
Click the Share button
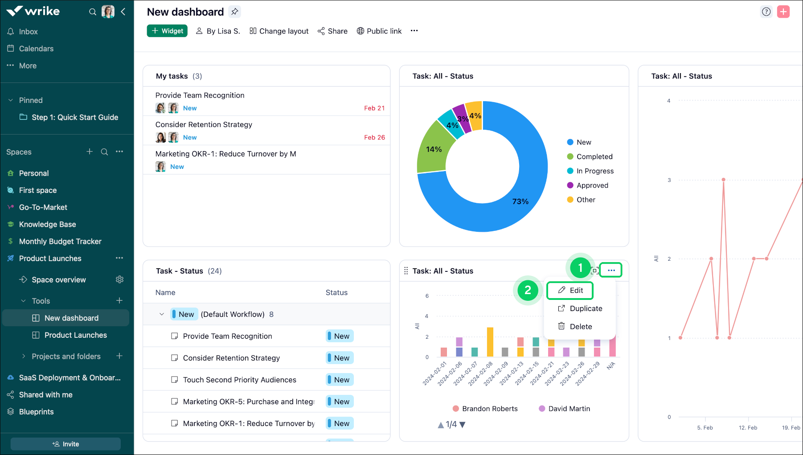(x=332, y=31)
